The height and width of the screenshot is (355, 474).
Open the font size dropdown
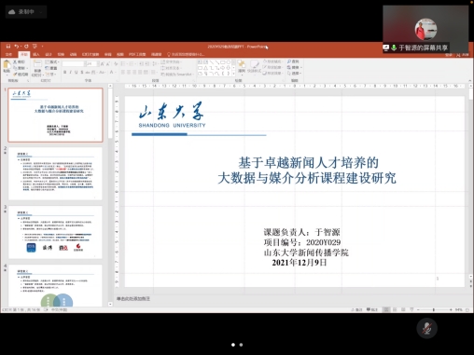[98, 63]
